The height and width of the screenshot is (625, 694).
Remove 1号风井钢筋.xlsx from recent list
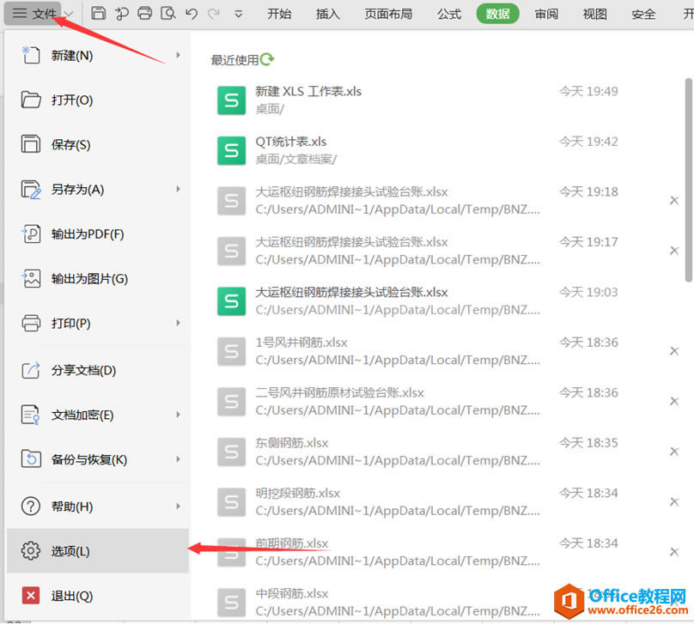pyautogui.click(x=674, y=351)
